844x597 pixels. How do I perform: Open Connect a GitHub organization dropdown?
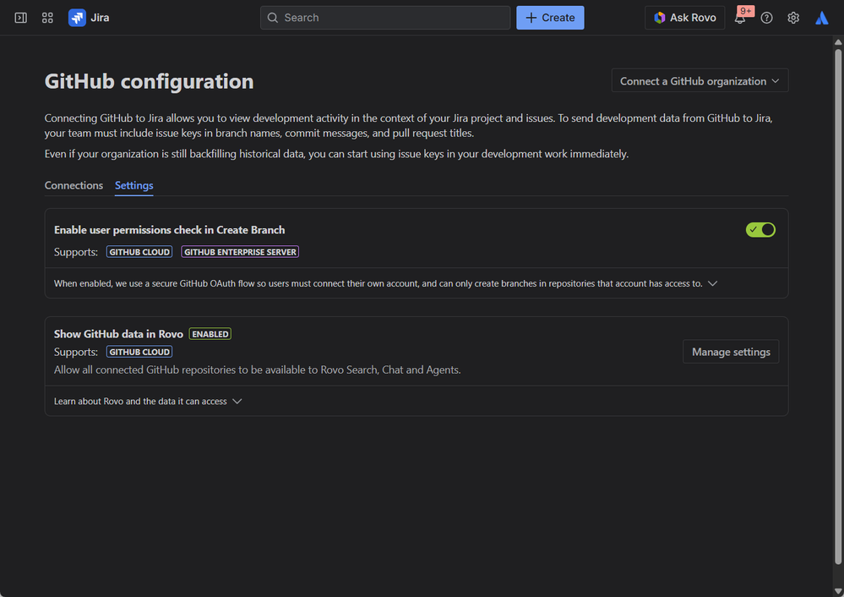tap(700, 81)
